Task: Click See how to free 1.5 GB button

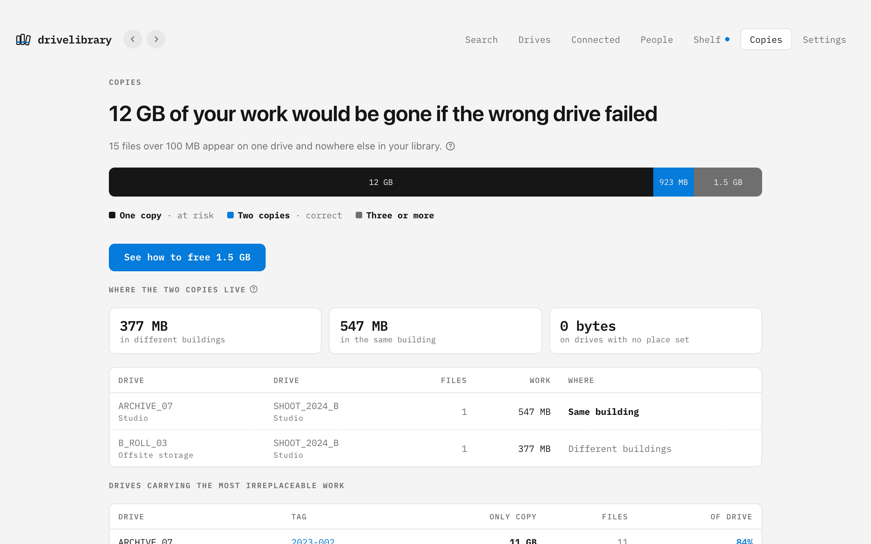Action: [x=187, y=257]
